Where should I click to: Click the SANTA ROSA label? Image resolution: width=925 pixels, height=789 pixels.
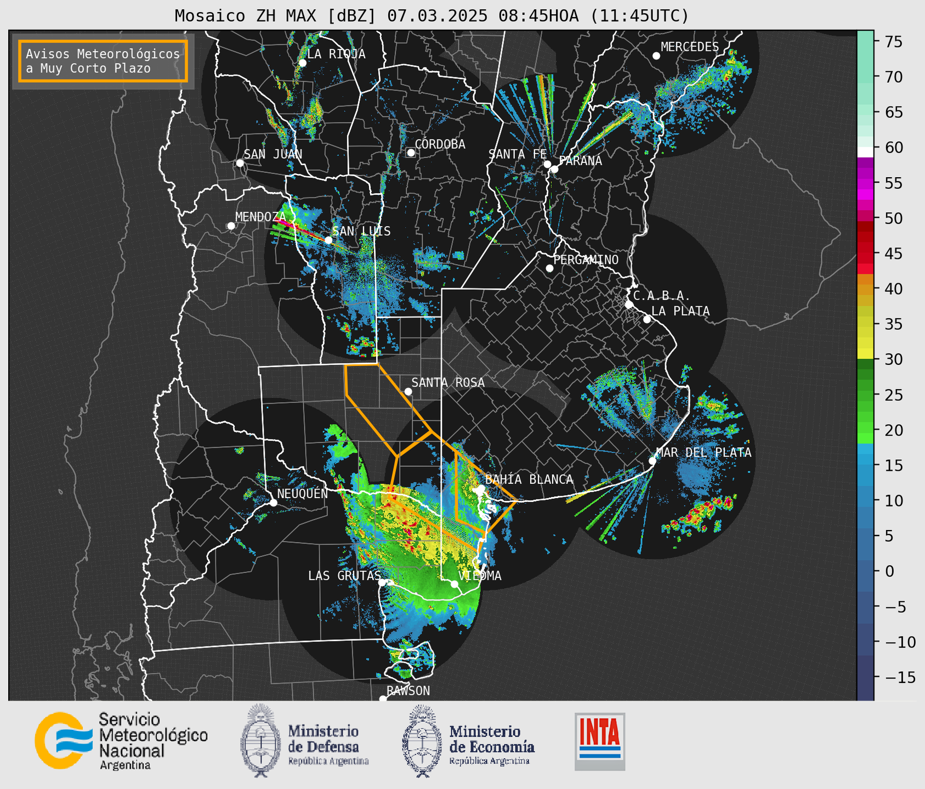pyautogui.click(x=448, y=382)
